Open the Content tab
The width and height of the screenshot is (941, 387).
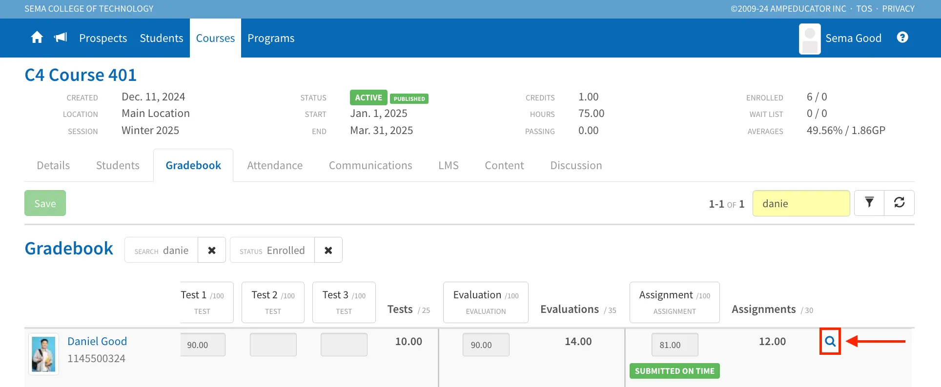point(504,165)
